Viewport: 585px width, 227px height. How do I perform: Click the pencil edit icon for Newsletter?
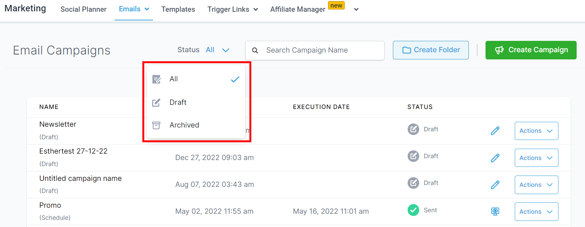coord(495,131)
